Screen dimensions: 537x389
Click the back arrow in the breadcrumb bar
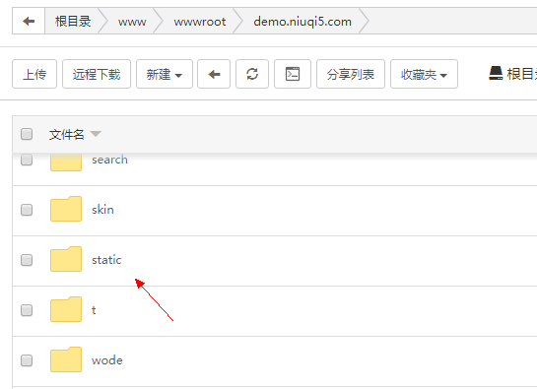(x=29, y=22)
